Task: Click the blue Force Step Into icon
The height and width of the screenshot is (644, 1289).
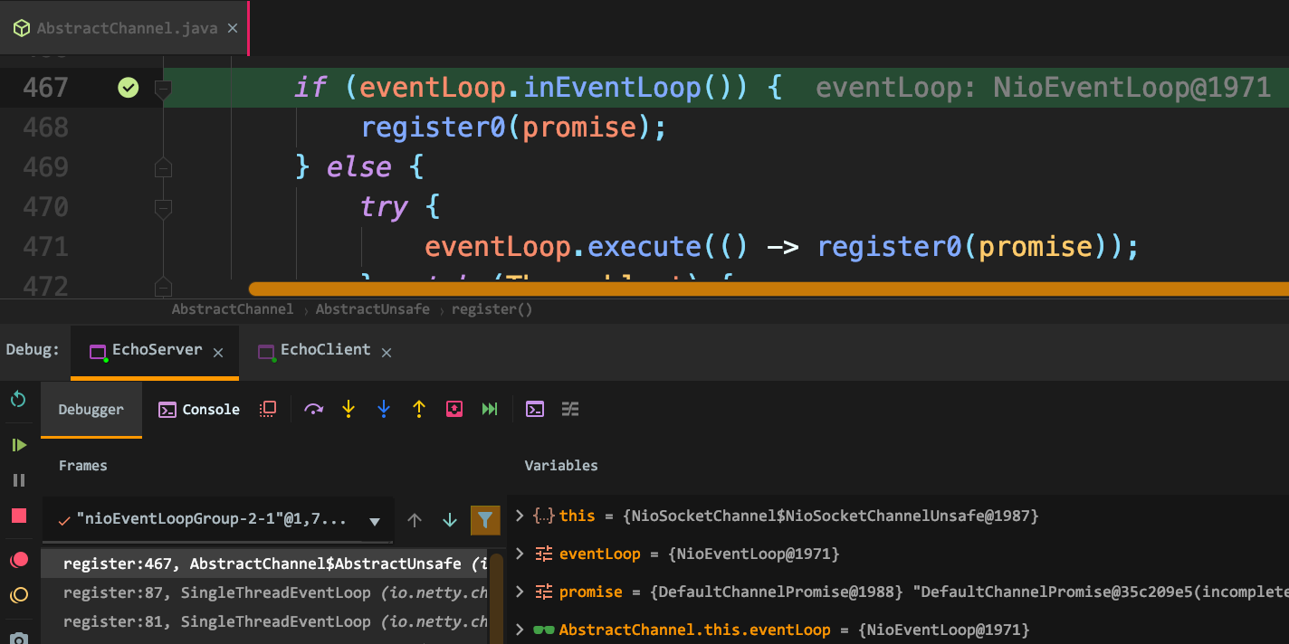Action: [x=384, y=410]
